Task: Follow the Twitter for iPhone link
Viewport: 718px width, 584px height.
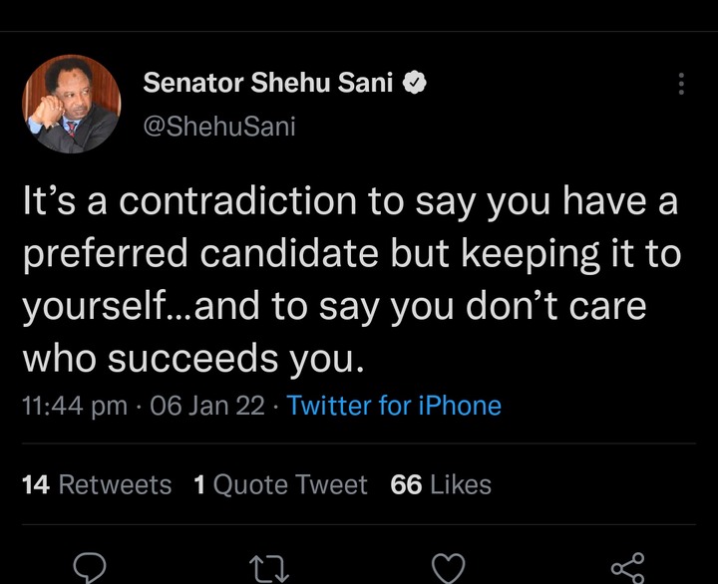Action: click(394, 406)
